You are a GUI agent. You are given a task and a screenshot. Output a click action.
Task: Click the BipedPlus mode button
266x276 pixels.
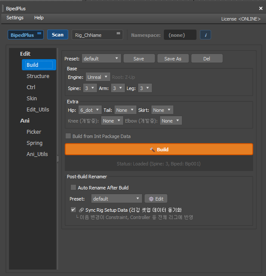click(26, 35)
